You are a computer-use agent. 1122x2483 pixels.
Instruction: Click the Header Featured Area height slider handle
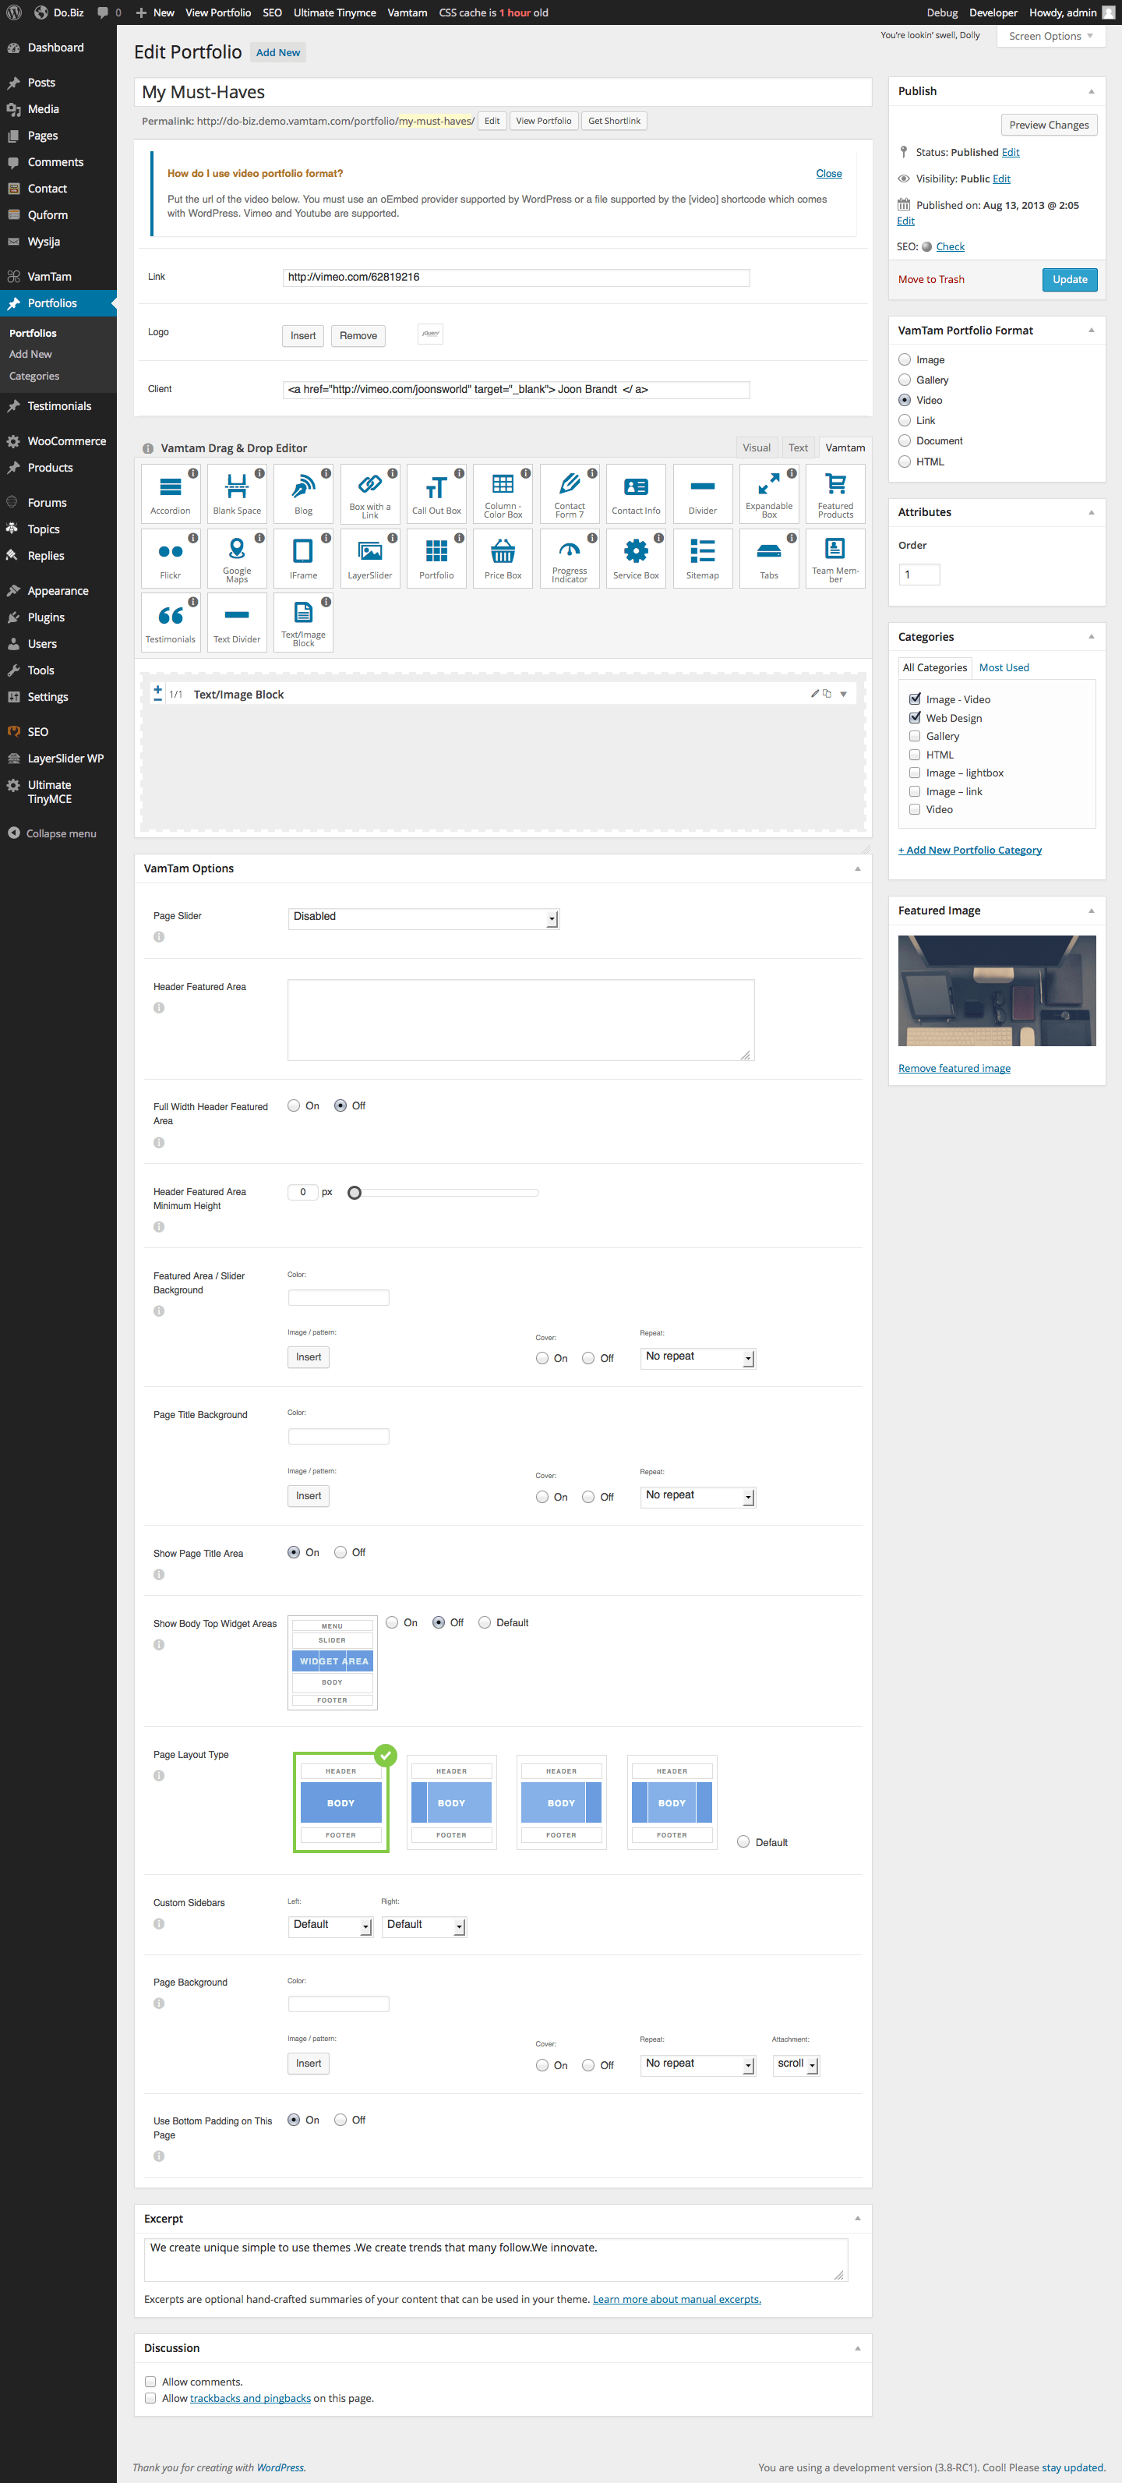(355, 1194)
